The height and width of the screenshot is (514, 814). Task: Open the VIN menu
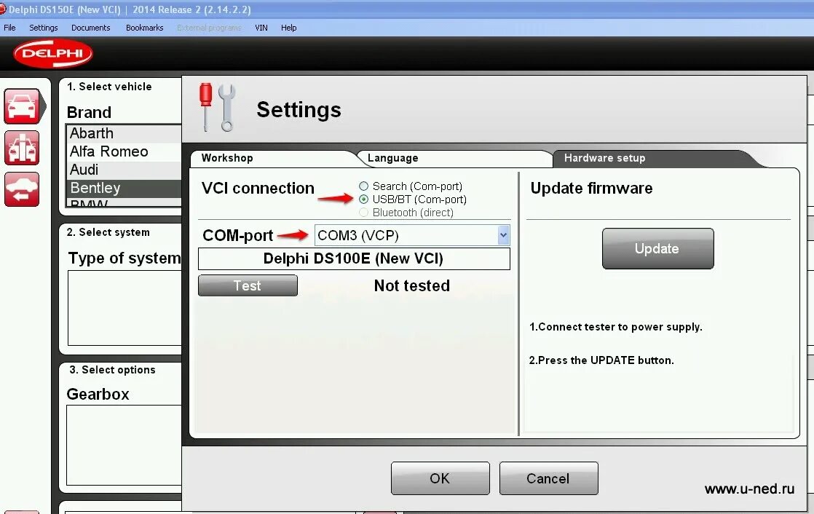[261, 28]
